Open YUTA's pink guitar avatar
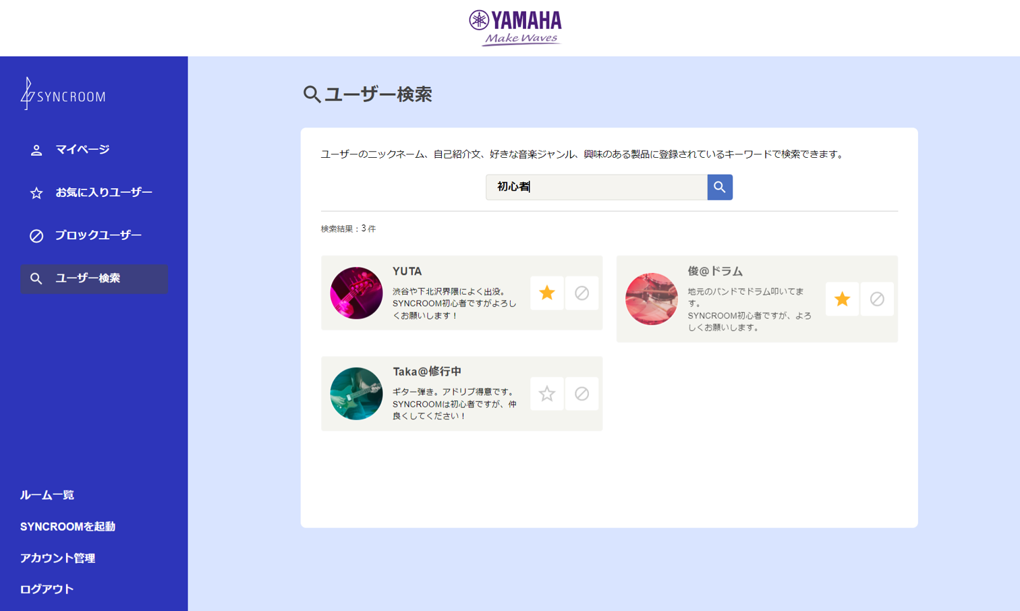The image size is (1020, 611). 356,293
